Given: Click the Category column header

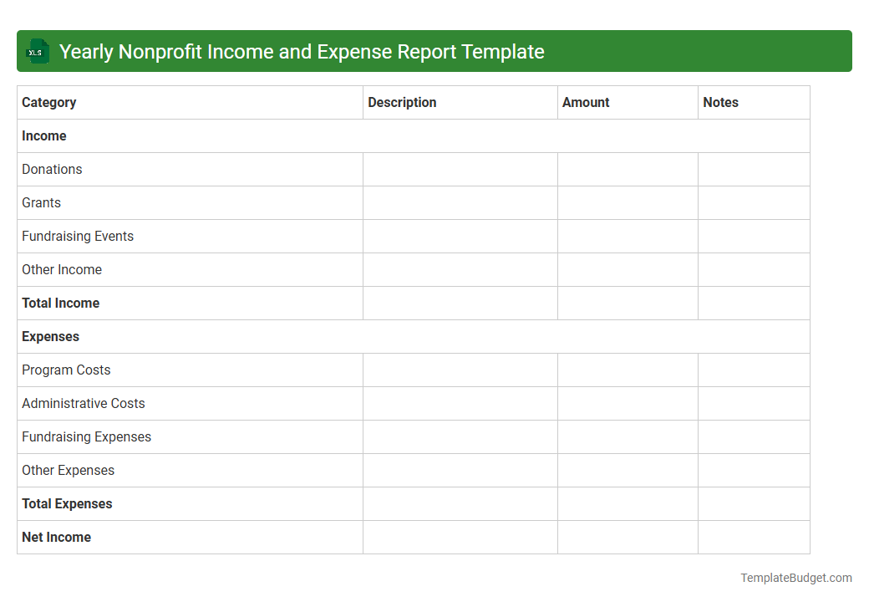Looking at the screenshot, I should (48, 102).
